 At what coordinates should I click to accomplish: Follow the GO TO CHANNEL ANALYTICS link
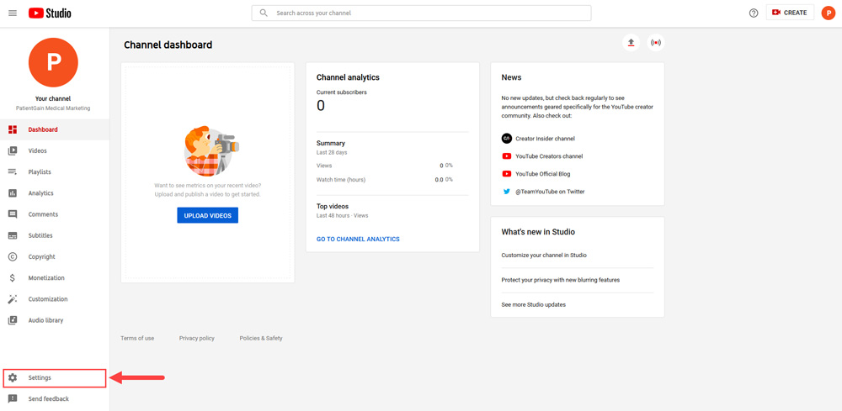358,239
